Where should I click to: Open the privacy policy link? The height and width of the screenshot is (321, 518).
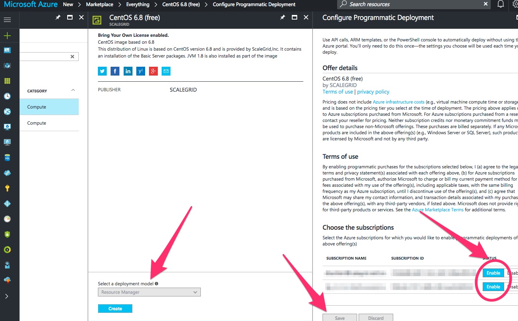pyautogui.click(x=373, y=92)
